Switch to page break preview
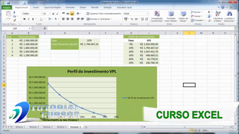 click(199, 131)
